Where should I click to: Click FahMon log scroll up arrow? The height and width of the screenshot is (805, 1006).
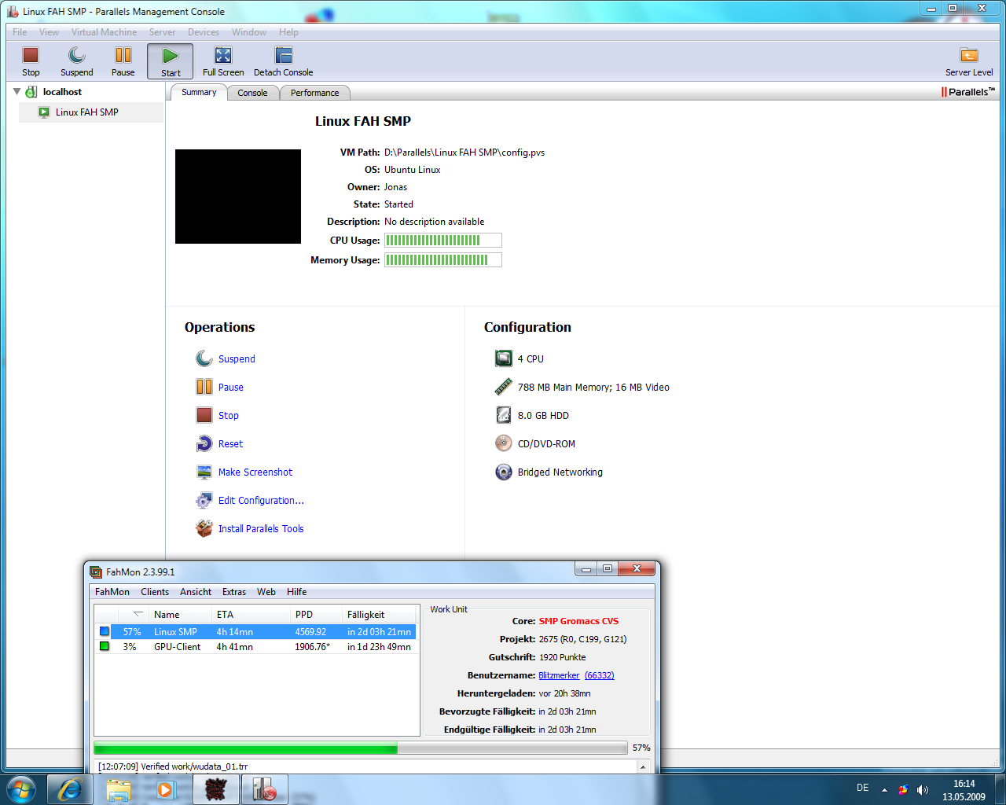click(643, 766)
